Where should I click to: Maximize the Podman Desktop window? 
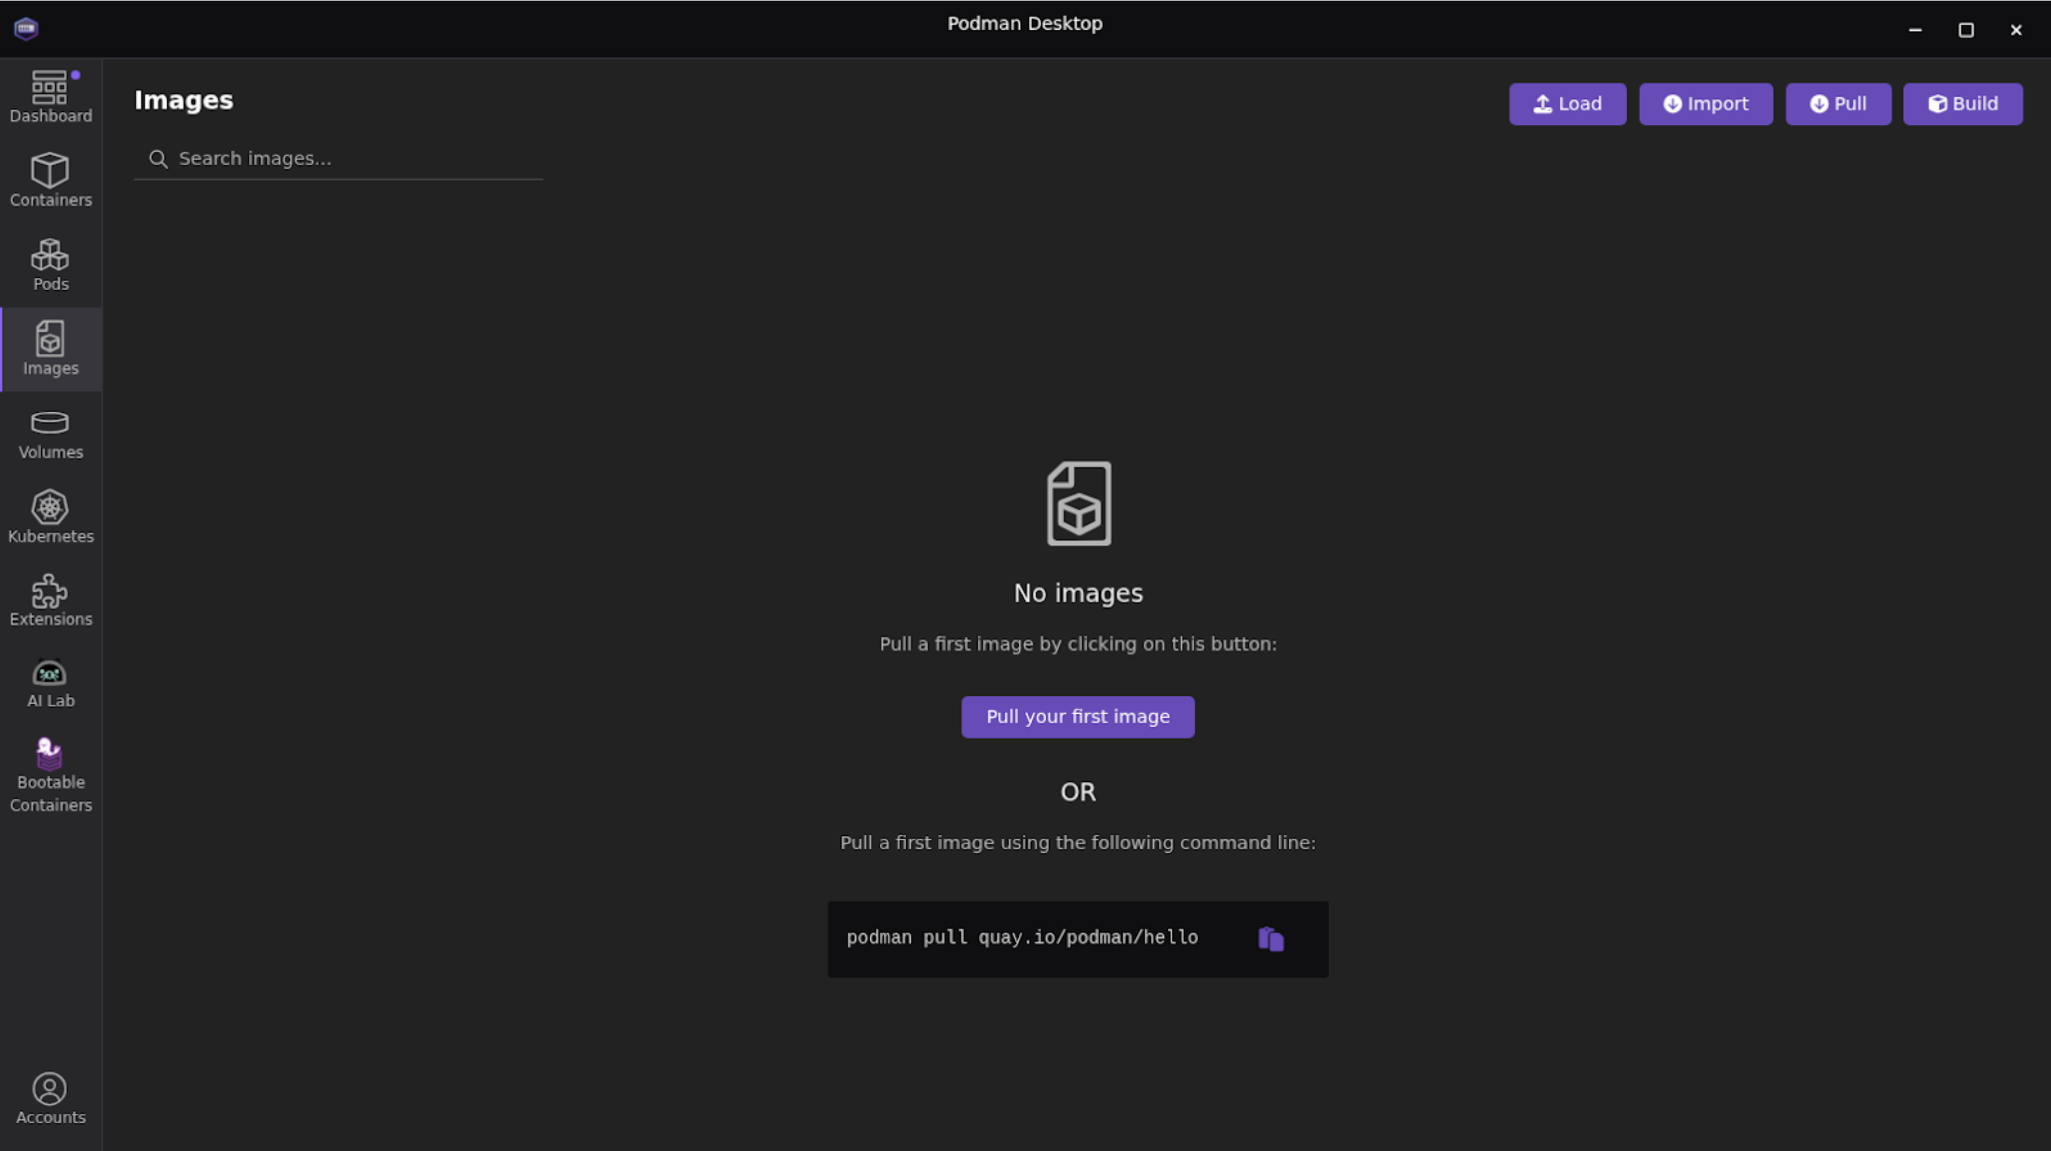click(x=1966, y=30)
